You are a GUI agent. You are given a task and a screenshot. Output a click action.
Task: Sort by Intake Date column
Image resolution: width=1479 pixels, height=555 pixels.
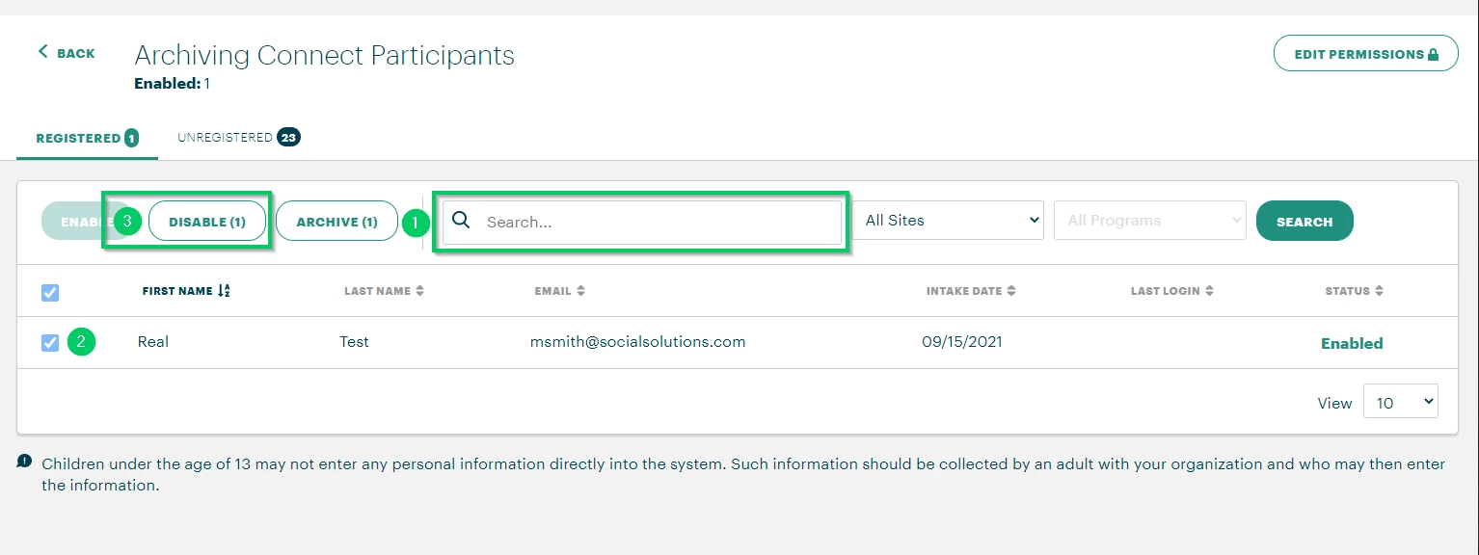pos(971,291)
